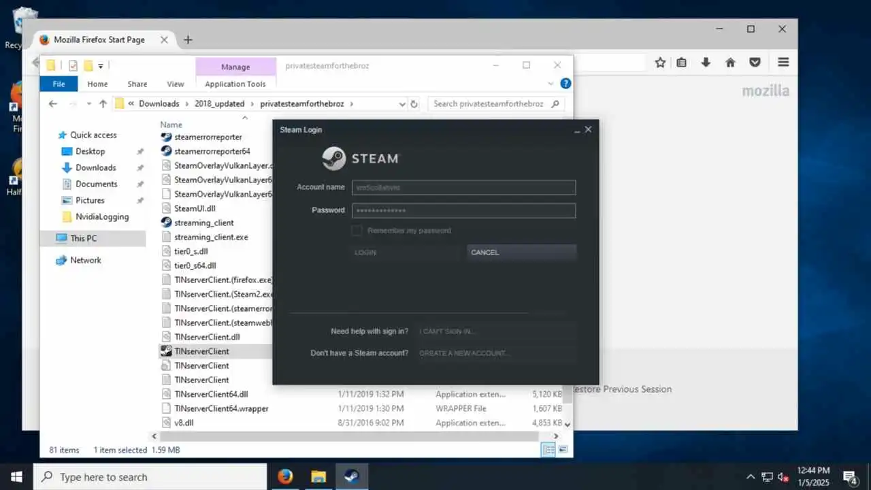Tick the Remember my password checkbox
The height and width of the screenshot is (490, 871).
click(357, 231)
